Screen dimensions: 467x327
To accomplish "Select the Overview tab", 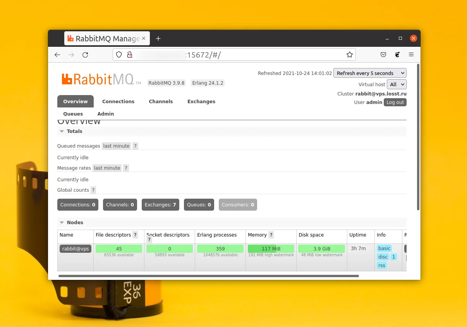I will click(76, 101).
